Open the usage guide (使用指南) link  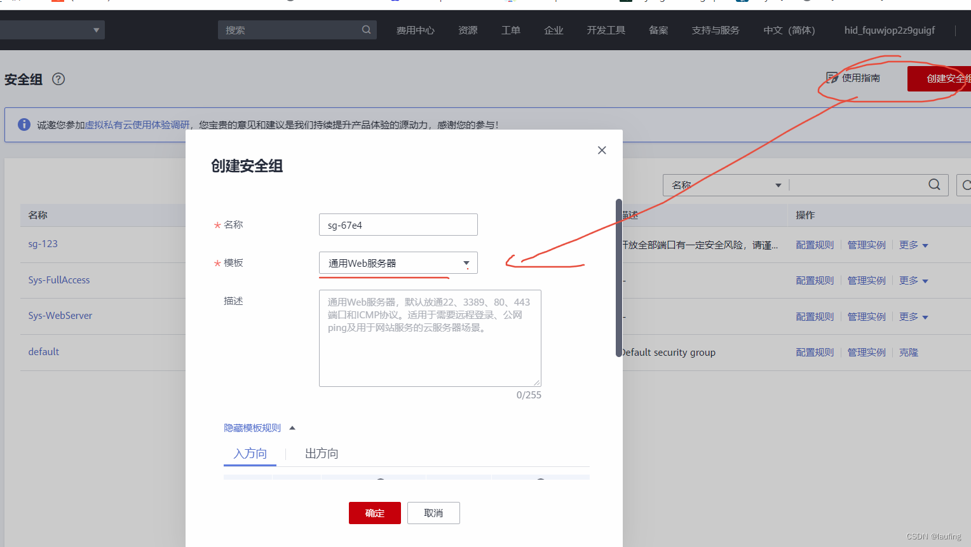pos(853,78)
